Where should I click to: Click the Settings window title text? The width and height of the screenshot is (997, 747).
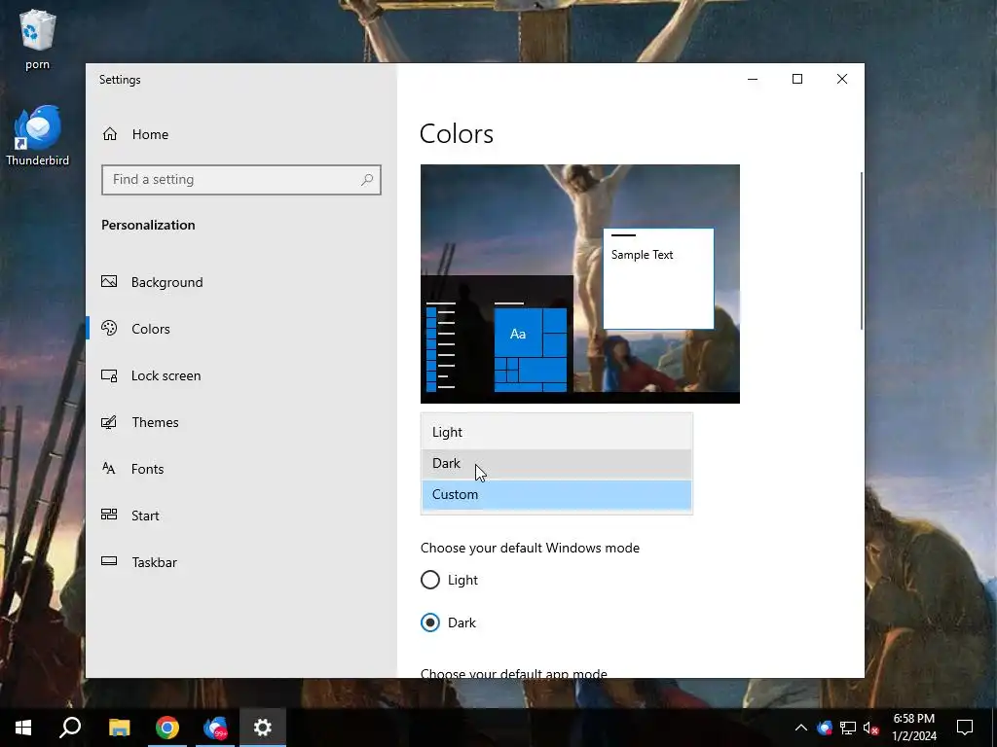pyautogui.click(x=120, y=80)
